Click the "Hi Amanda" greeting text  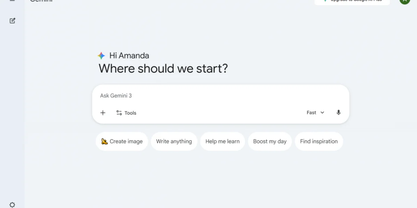click(129, 55)
